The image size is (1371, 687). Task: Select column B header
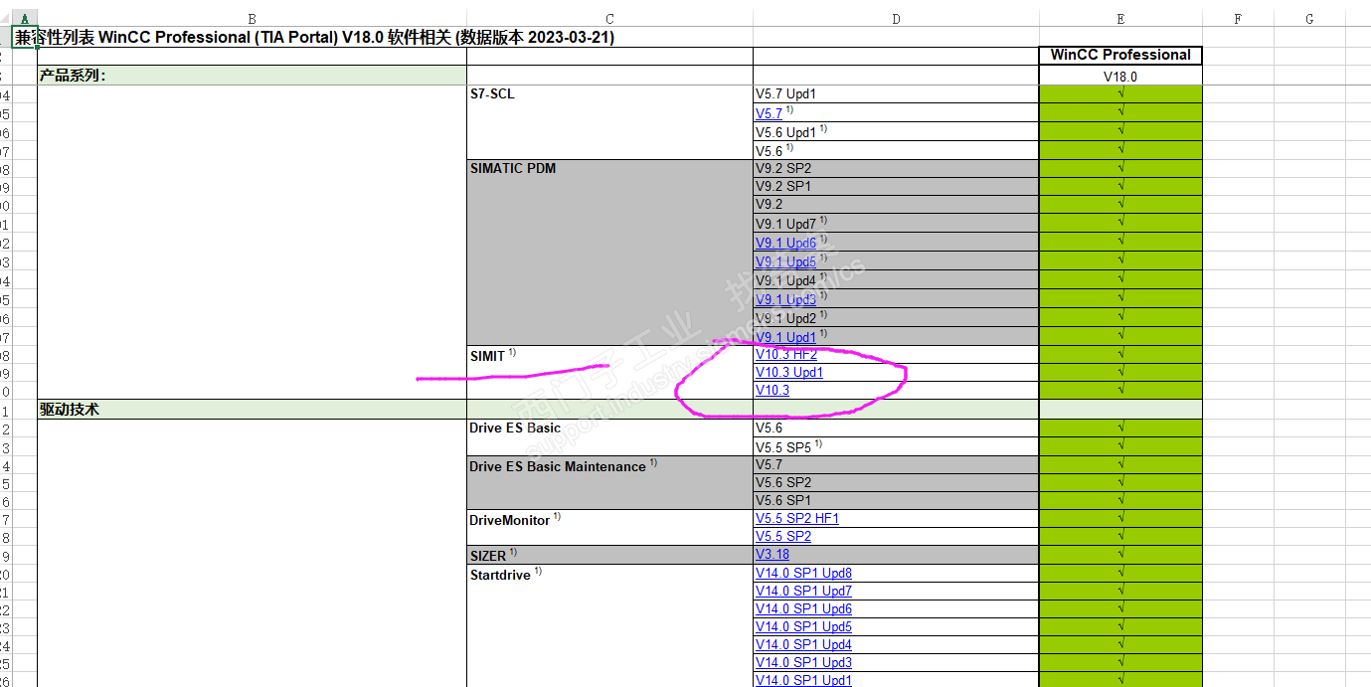[252, 18]
